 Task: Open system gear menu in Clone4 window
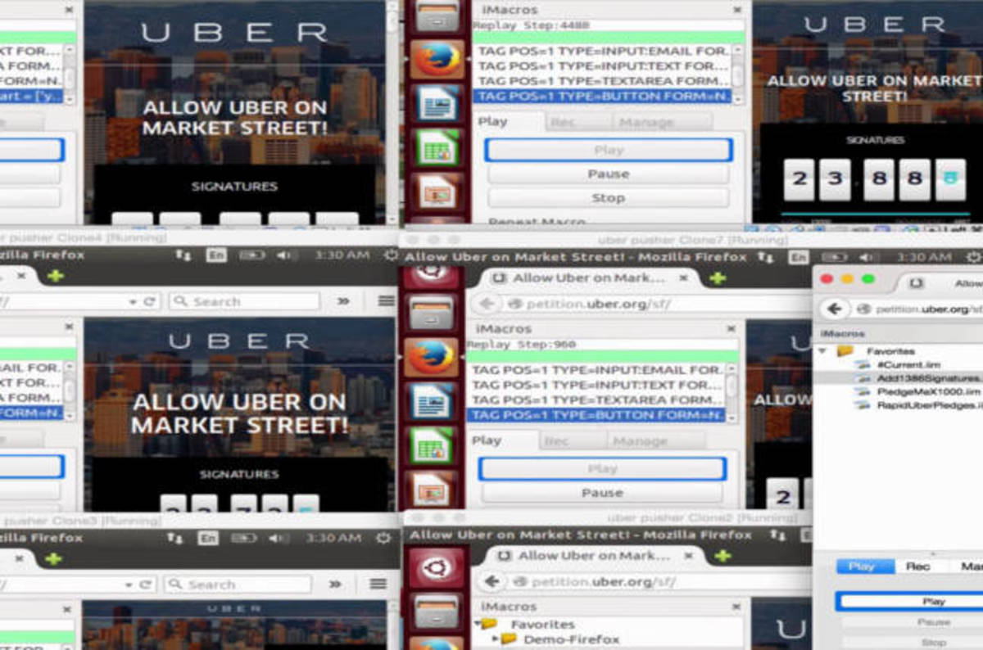[x=390, y=255]
